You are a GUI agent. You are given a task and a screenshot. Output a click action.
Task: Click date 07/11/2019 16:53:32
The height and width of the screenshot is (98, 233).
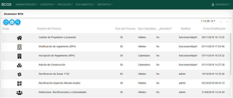pos(213,56)
